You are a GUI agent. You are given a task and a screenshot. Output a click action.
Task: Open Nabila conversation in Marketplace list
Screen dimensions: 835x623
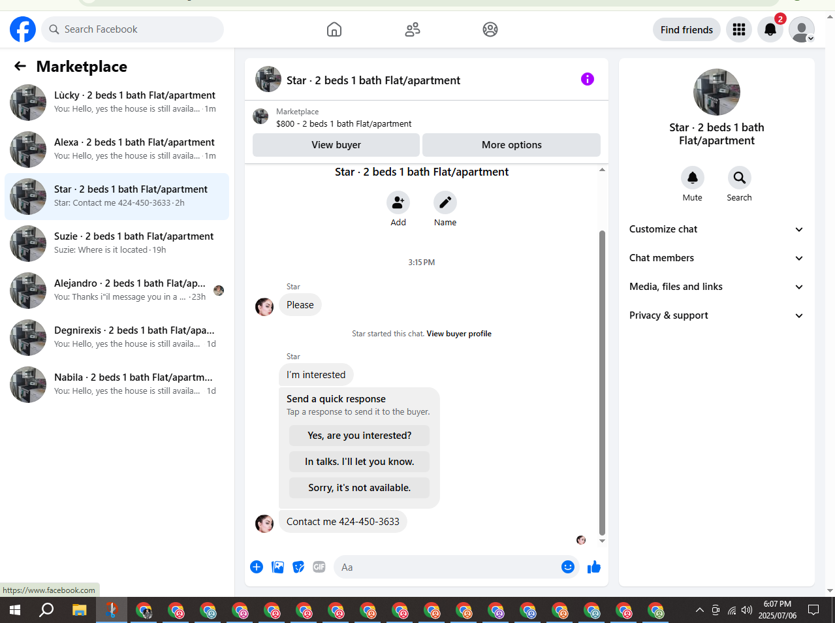117,385
